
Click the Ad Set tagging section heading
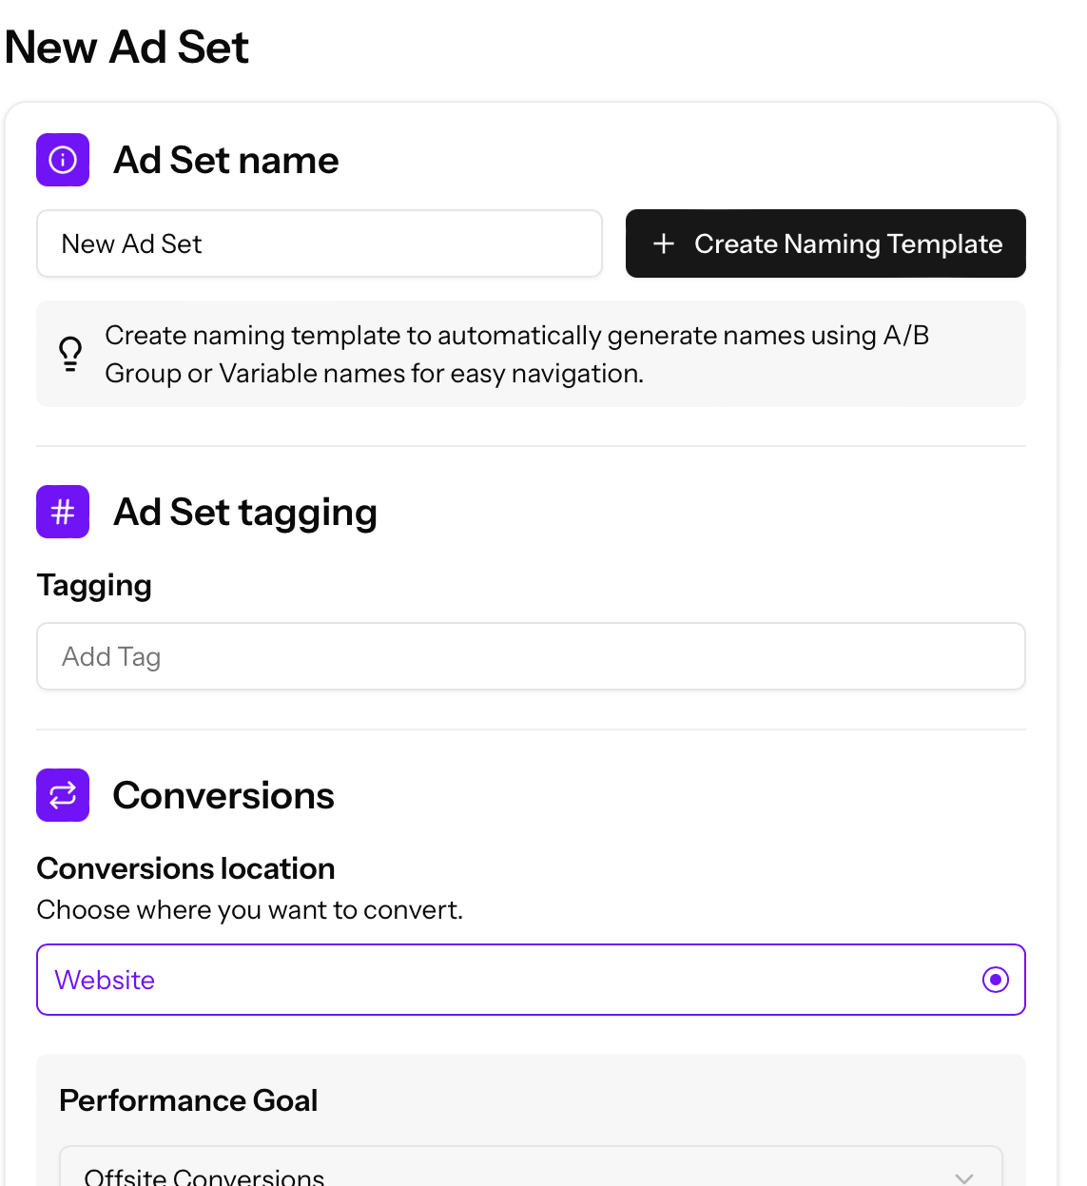(x=245, y=512)
